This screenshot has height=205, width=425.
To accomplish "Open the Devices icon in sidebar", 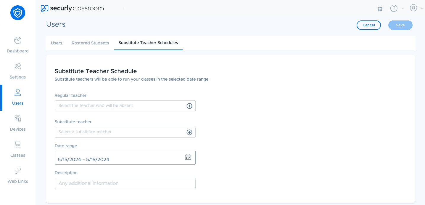I will [18, 118].
